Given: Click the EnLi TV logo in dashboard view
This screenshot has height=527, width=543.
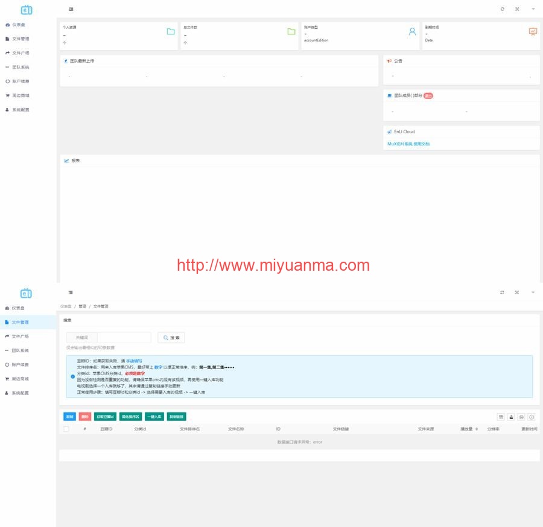Looking at the screenshot, I should [x=27, y=10].
